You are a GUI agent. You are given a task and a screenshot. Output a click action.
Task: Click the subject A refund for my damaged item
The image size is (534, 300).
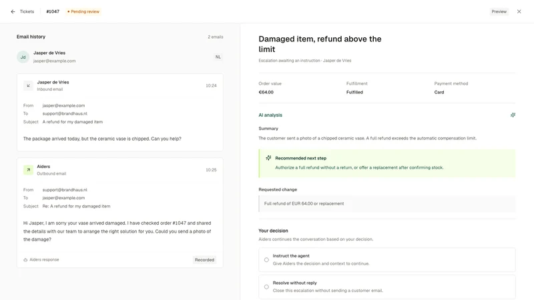click(x=73, y=122)
